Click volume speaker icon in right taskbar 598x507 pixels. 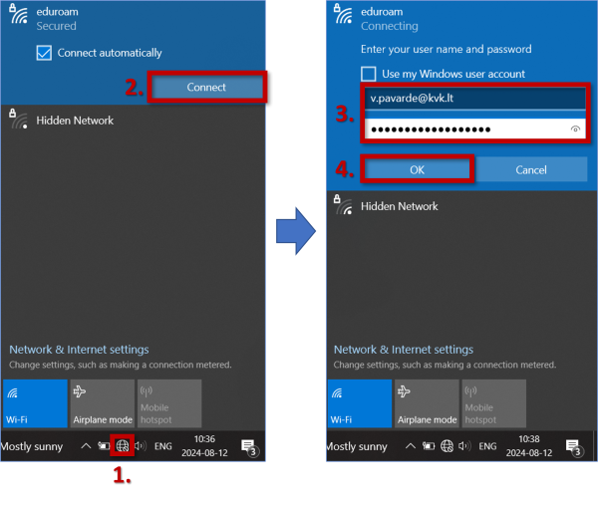point(464,445)
